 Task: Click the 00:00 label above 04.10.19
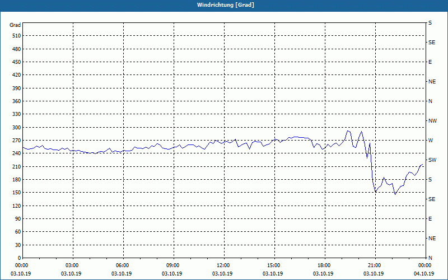coord(425,265)
